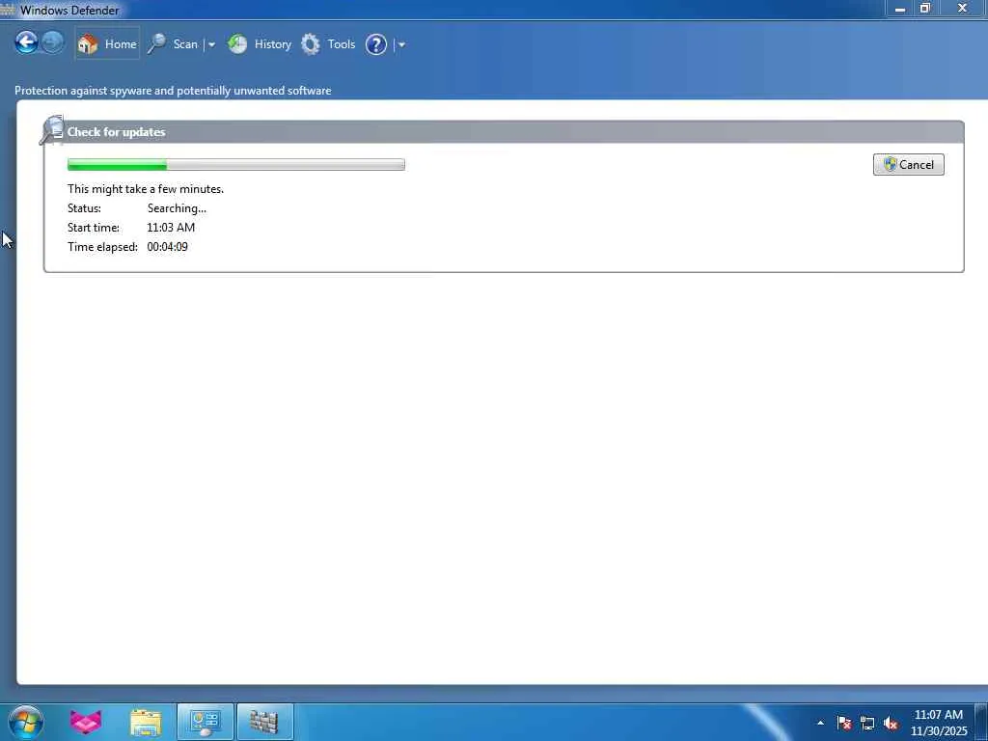Screen dimensions: 988x741
Task: Click the Windows Defender title bar icon
Action: click(x=7, y=10)
